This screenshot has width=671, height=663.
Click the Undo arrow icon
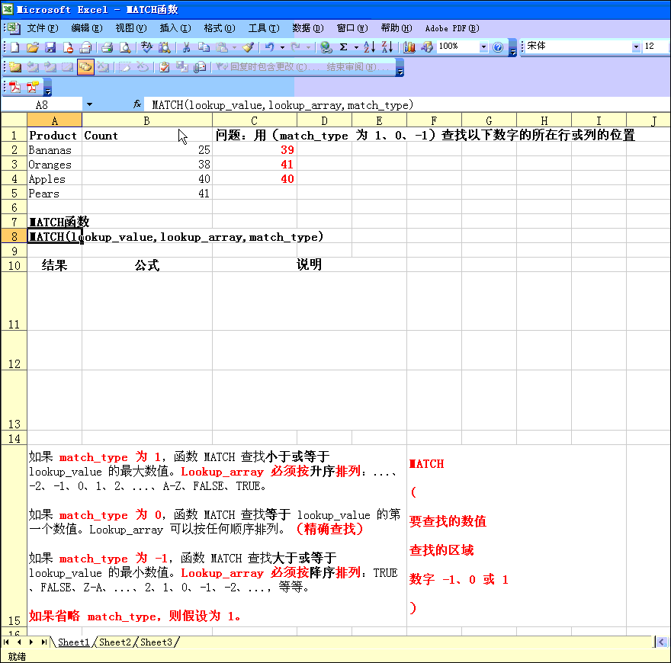pyautogui.click(x=269, y=47)
